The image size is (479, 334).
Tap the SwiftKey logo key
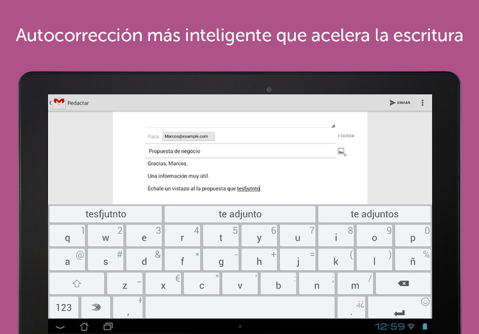(96, 308)
